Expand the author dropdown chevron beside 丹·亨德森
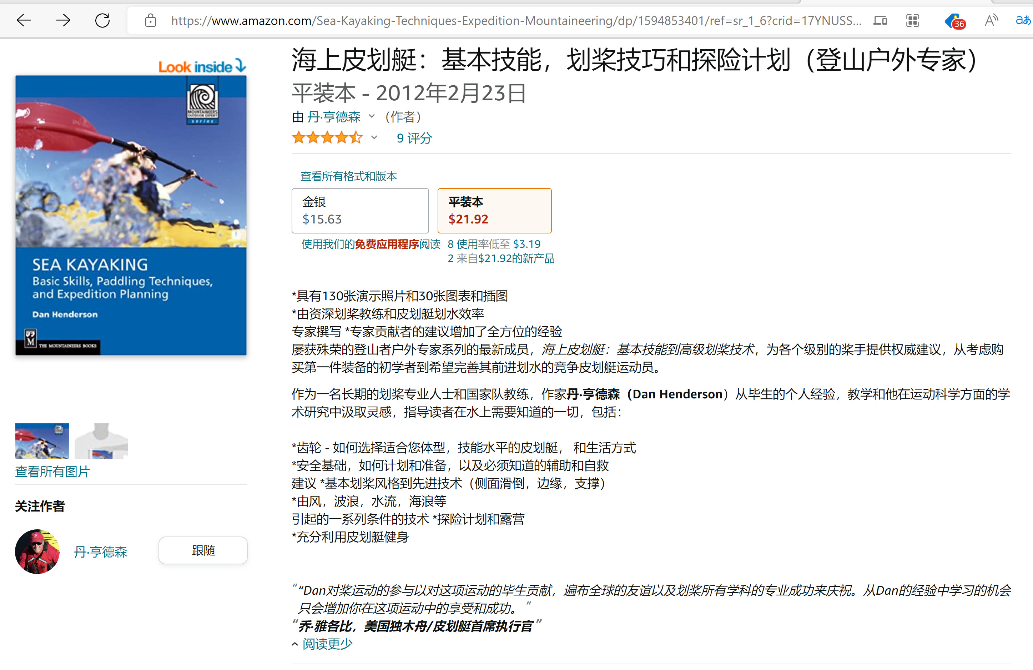The width and height of the screenshot is (1033, 670). coord(372,116)
